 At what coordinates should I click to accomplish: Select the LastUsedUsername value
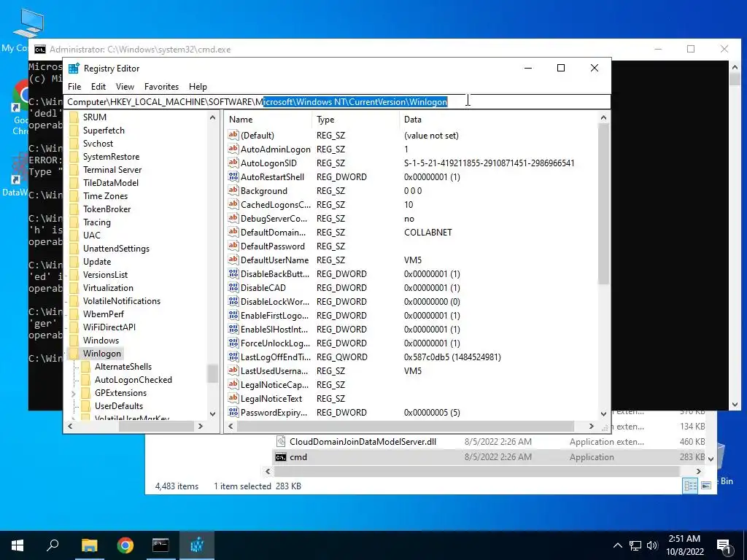(x=274, y=370)
